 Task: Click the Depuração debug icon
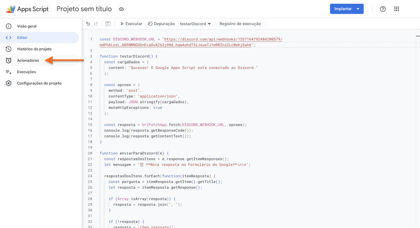coord(150,24)
